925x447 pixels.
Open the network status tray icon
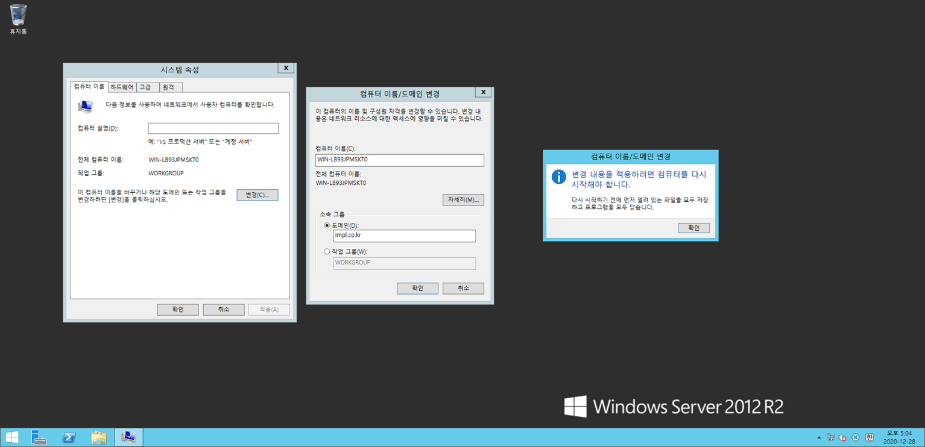[831, 437]
